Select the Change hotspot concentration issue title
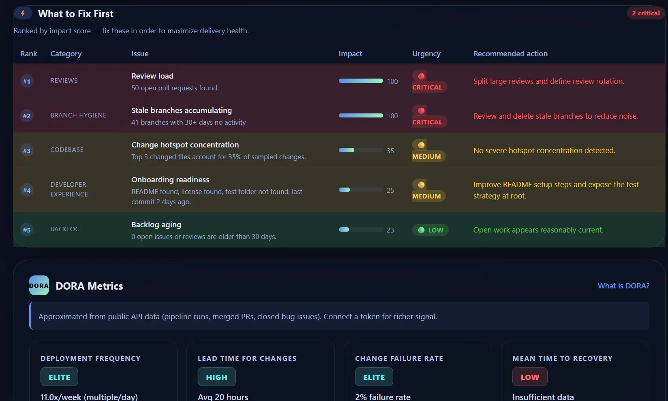Image resolution: width=668 pixels, height=401 pixels. coord(185,145)
